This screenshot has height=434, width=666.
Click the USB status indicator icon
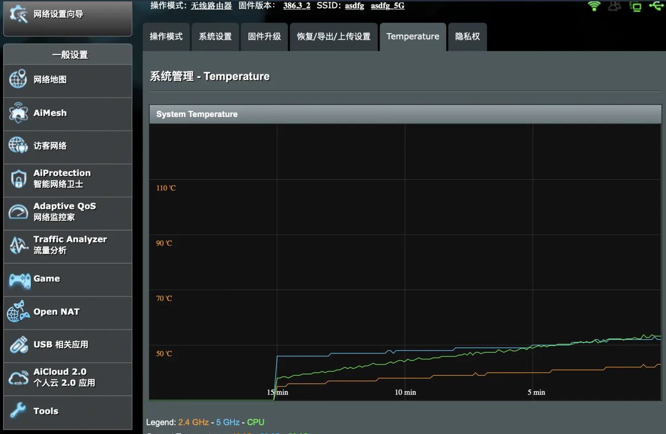point(656,6)
